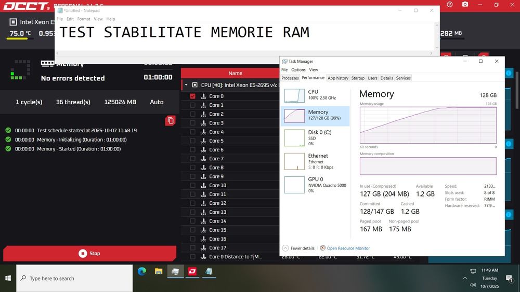Screen dimensions: 520x292
Task: Check the Core 2 checkbox
Action: (x=193, y=114)
